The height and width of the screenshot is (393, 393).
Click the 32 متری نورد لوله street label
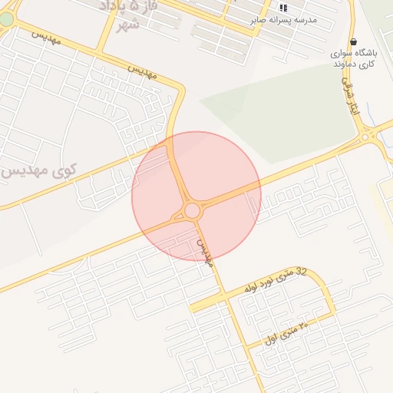(x=276, y=280)
